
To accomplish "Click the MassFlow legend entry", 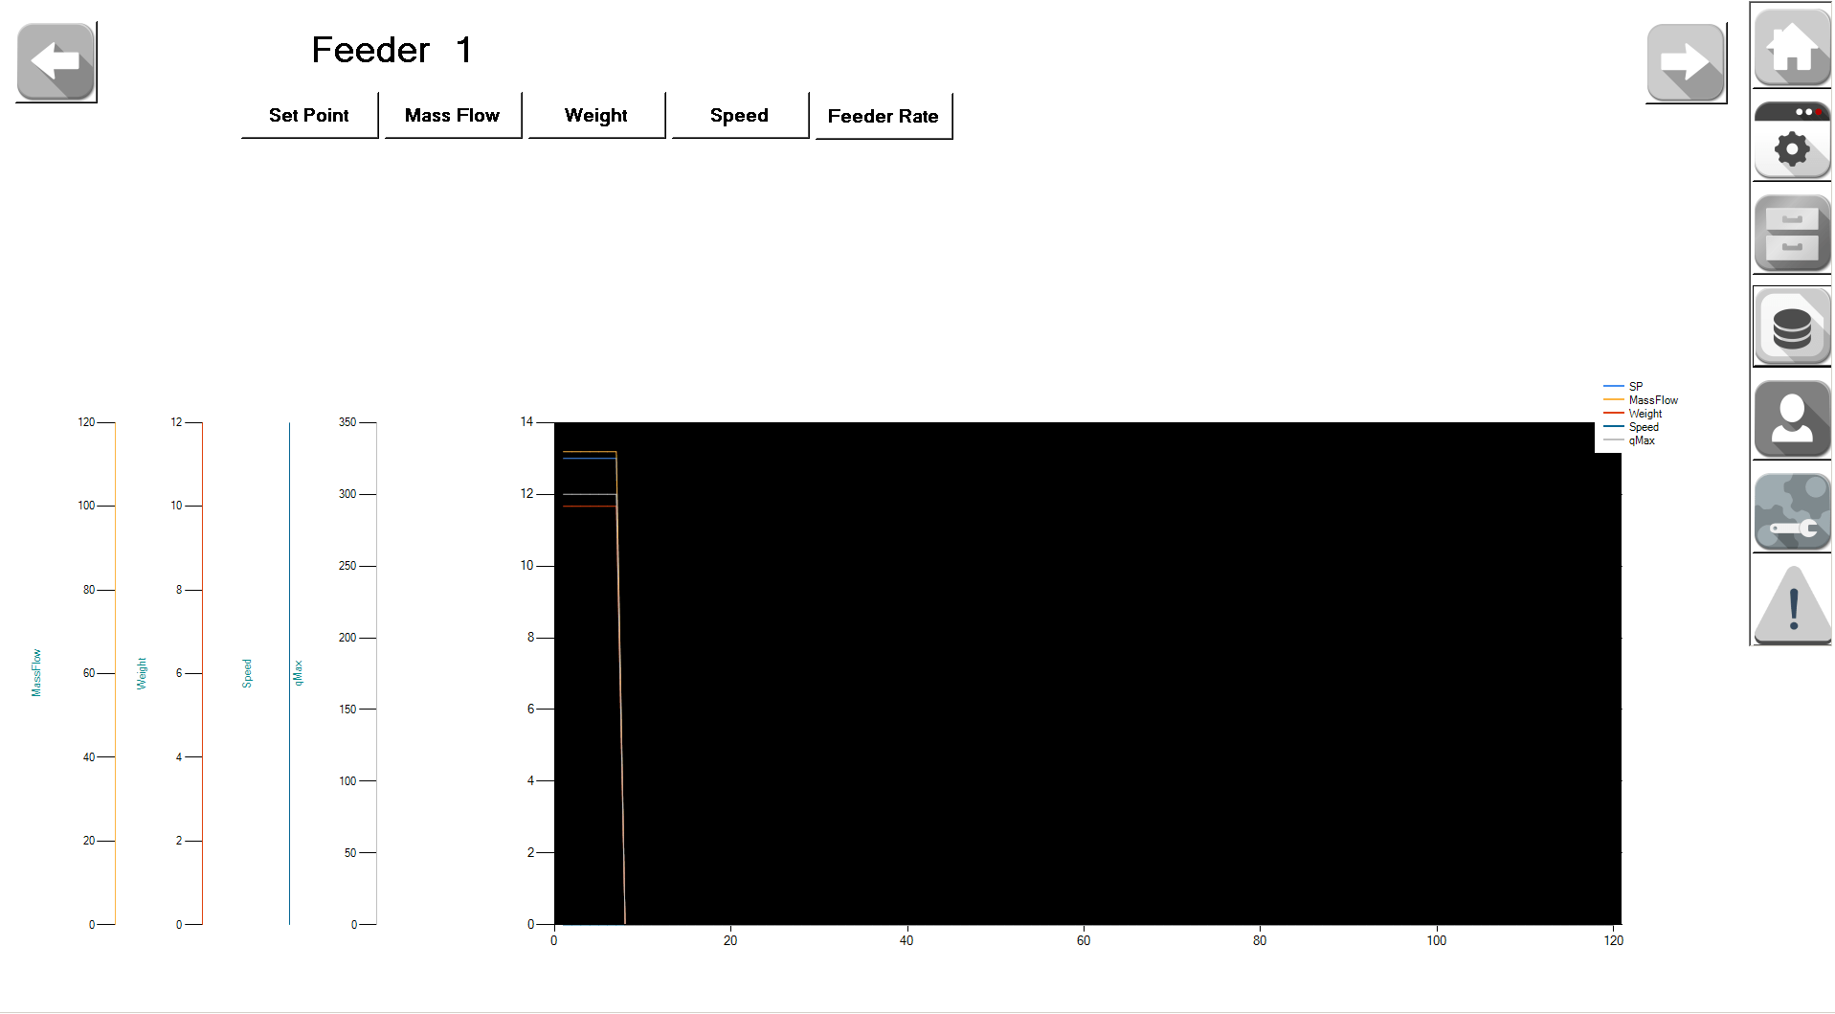I will pos(1652,400).
